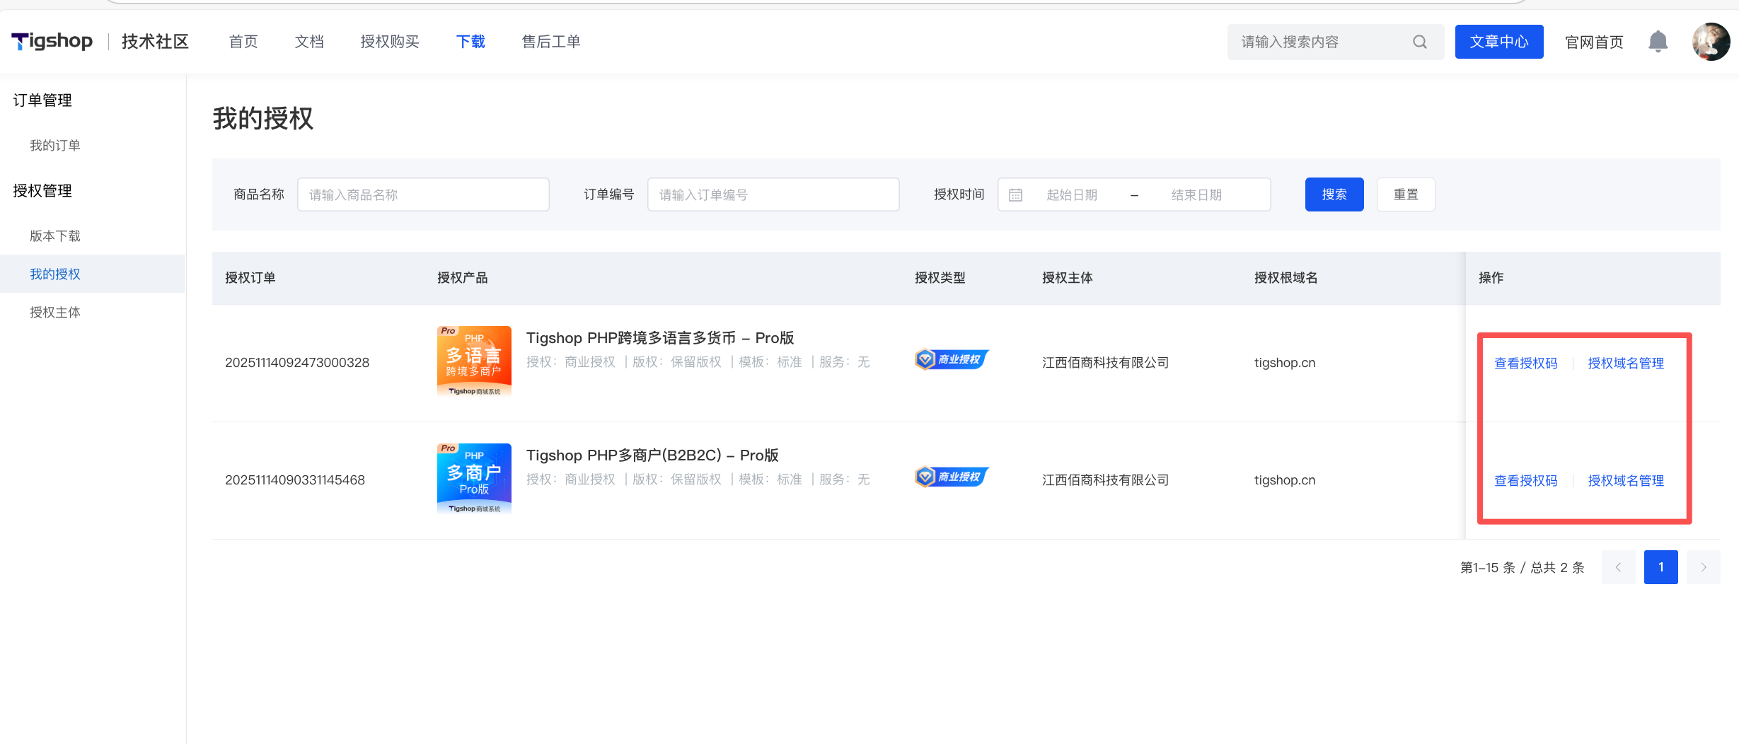Click the Tigshop logo
Image resolution: width=1739 pixels, height=744 pixels.
[52, 42]
